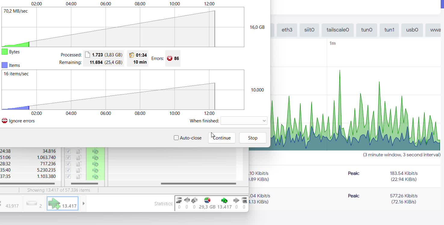This screenshot has height=225, width=444.
Task: Switch to the siit0 interface tab
Action: [309, 30]
